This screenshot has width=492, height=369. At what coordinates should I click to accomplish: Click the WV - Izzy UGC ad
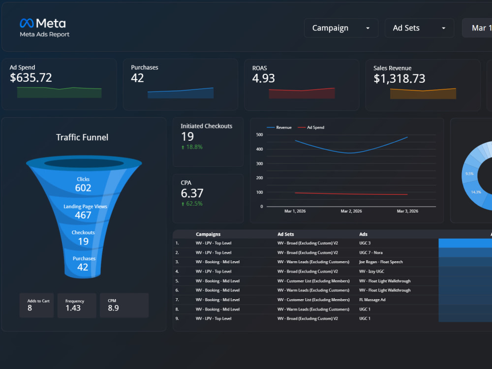pos(371,272)
